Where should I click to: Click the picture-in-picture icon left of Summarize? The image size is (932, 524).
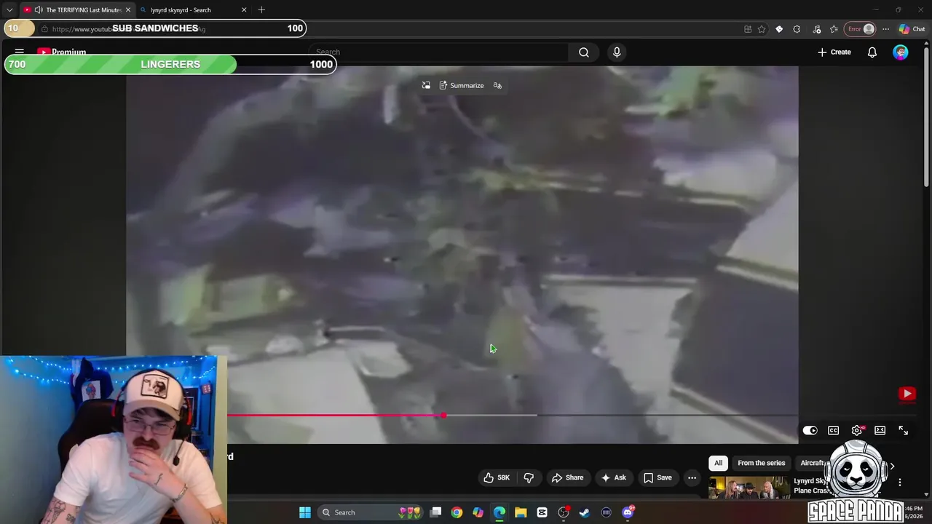coord(426,85)
